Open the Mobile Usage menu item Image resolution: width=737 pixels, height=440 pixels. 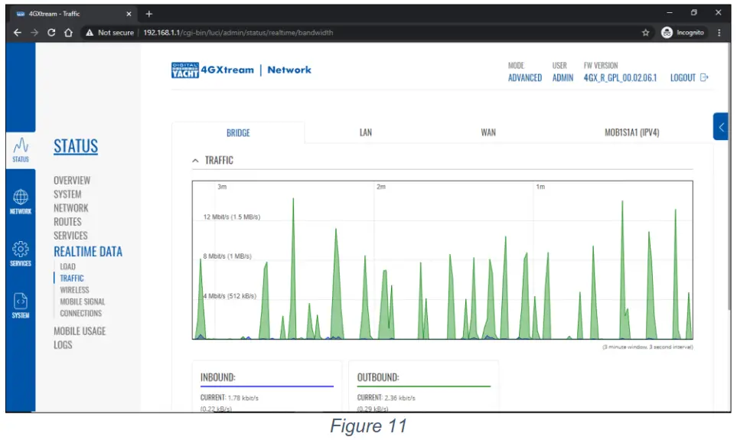click(x=80, y=331)
